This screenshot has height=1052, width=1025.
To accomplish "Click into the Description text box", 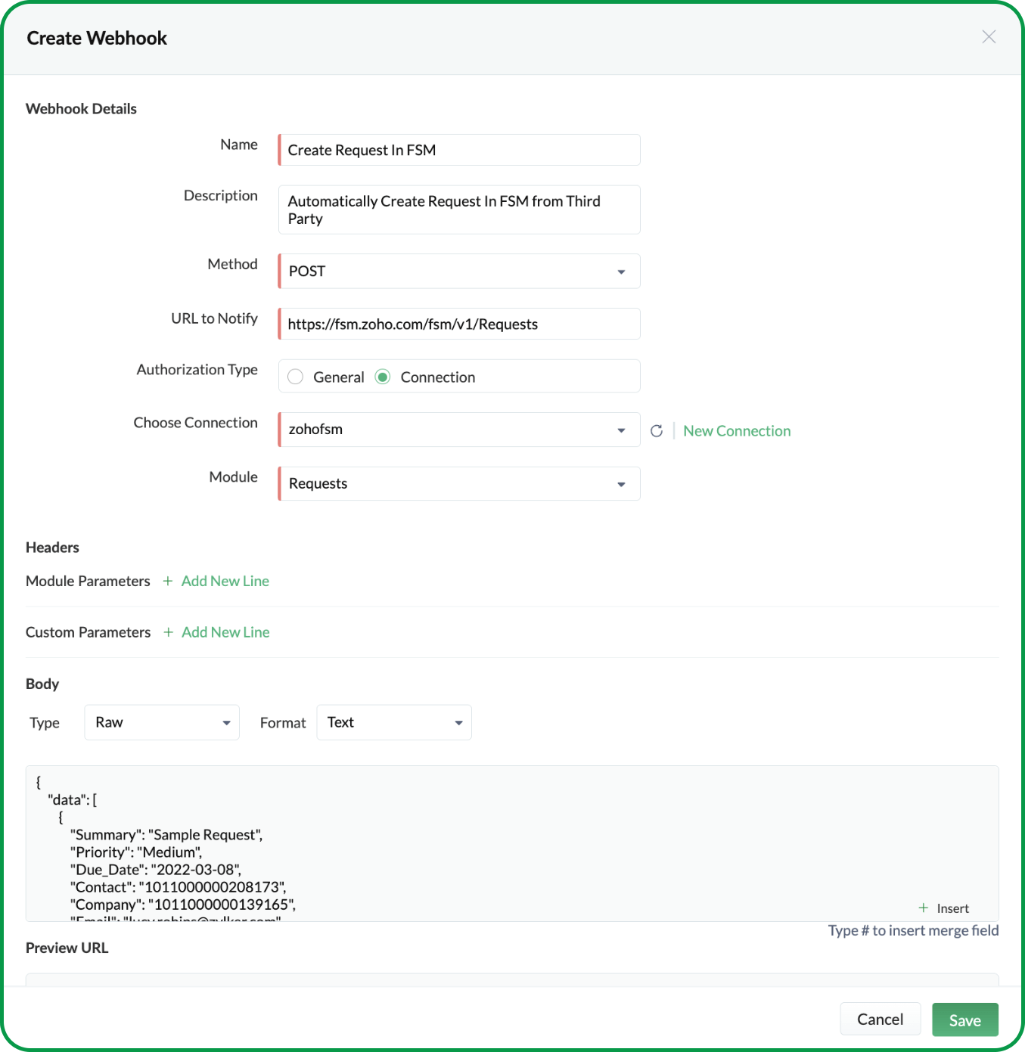I will (458, 209).
